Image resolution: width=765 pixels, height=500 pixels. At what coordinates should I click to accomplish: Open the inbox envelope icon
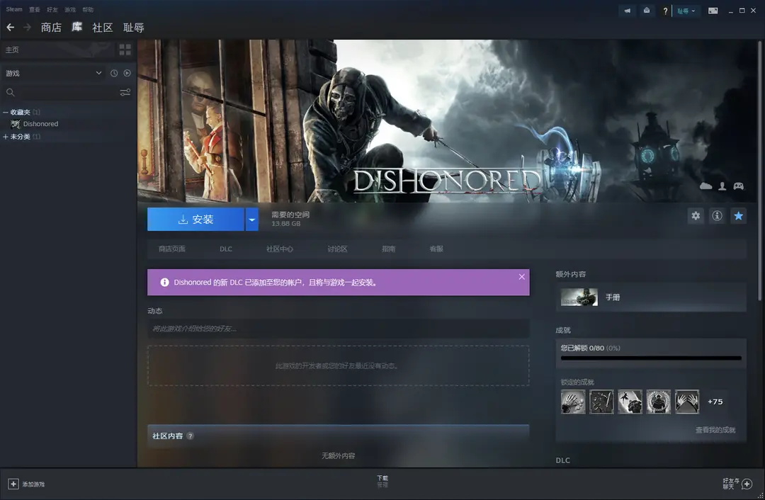647,10
